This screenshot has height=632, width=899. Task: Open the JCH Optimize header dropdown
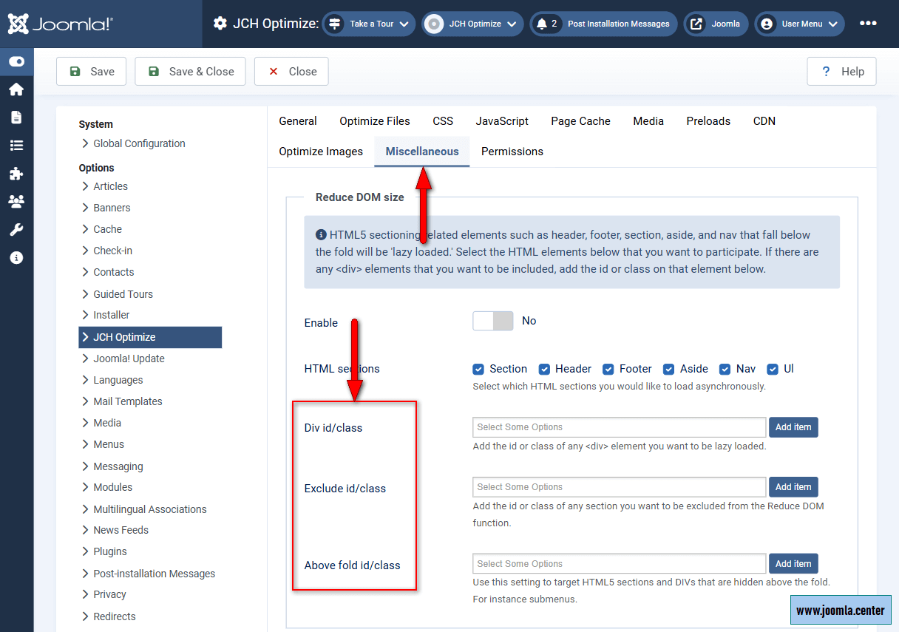472,24
